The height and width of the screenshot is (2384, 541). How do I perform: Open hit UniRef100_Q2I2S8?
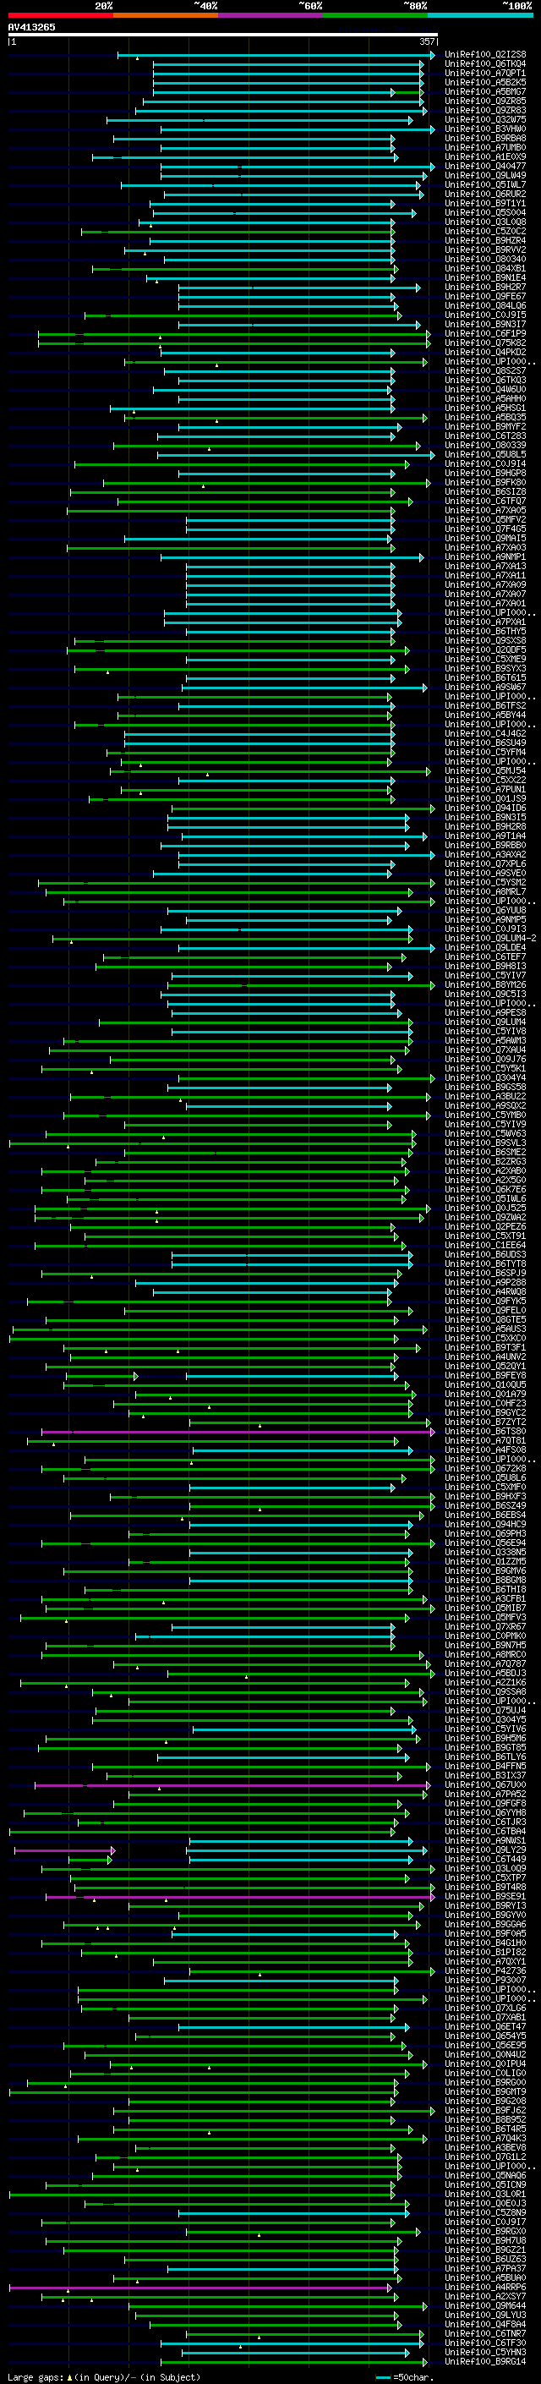click(x=485, y=55)
